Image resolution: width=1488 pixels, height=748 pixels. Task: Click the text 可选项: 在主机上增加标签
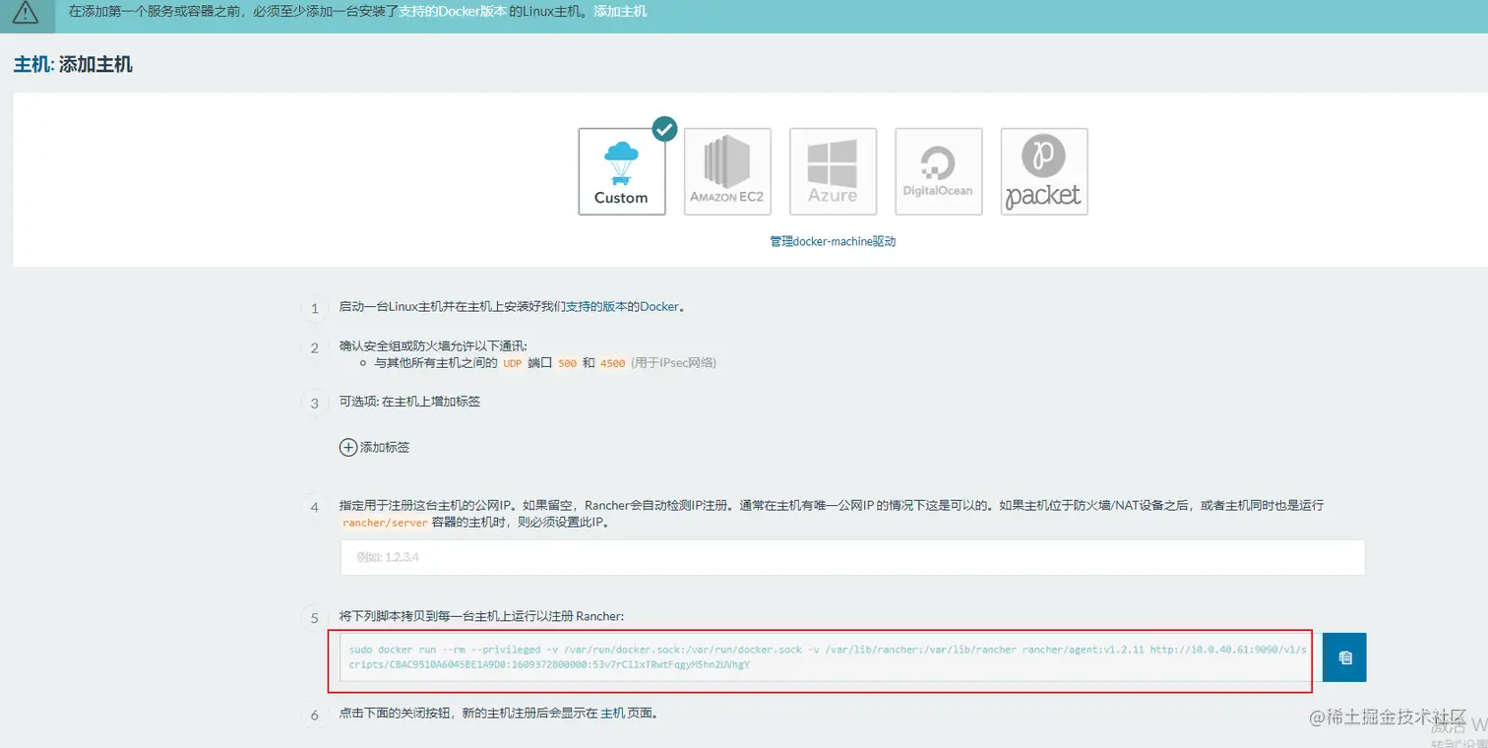[409, 402]
